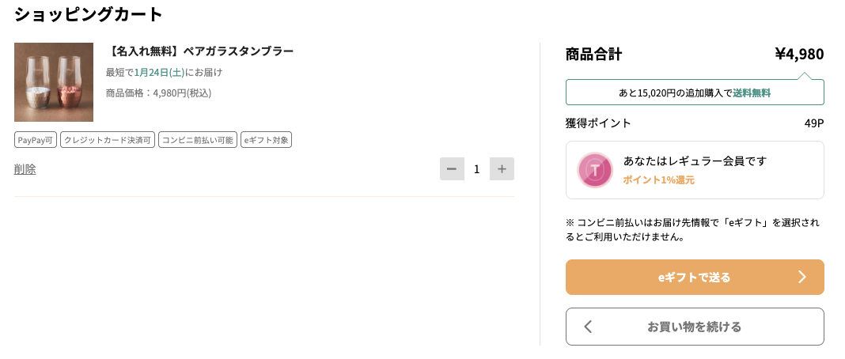
Task: Click the item quantity field showing 1
Action: pos(476,168)
